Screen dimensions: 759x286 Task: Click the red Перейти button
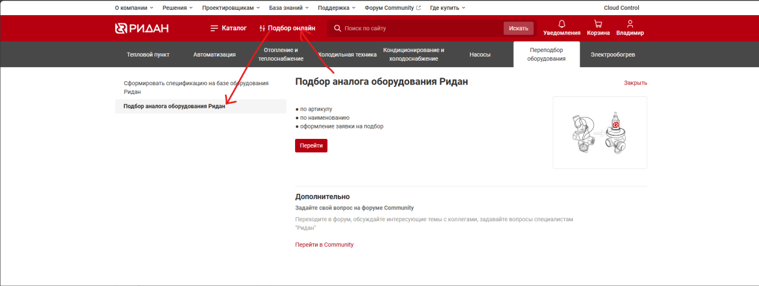click(x=311, y=145)
